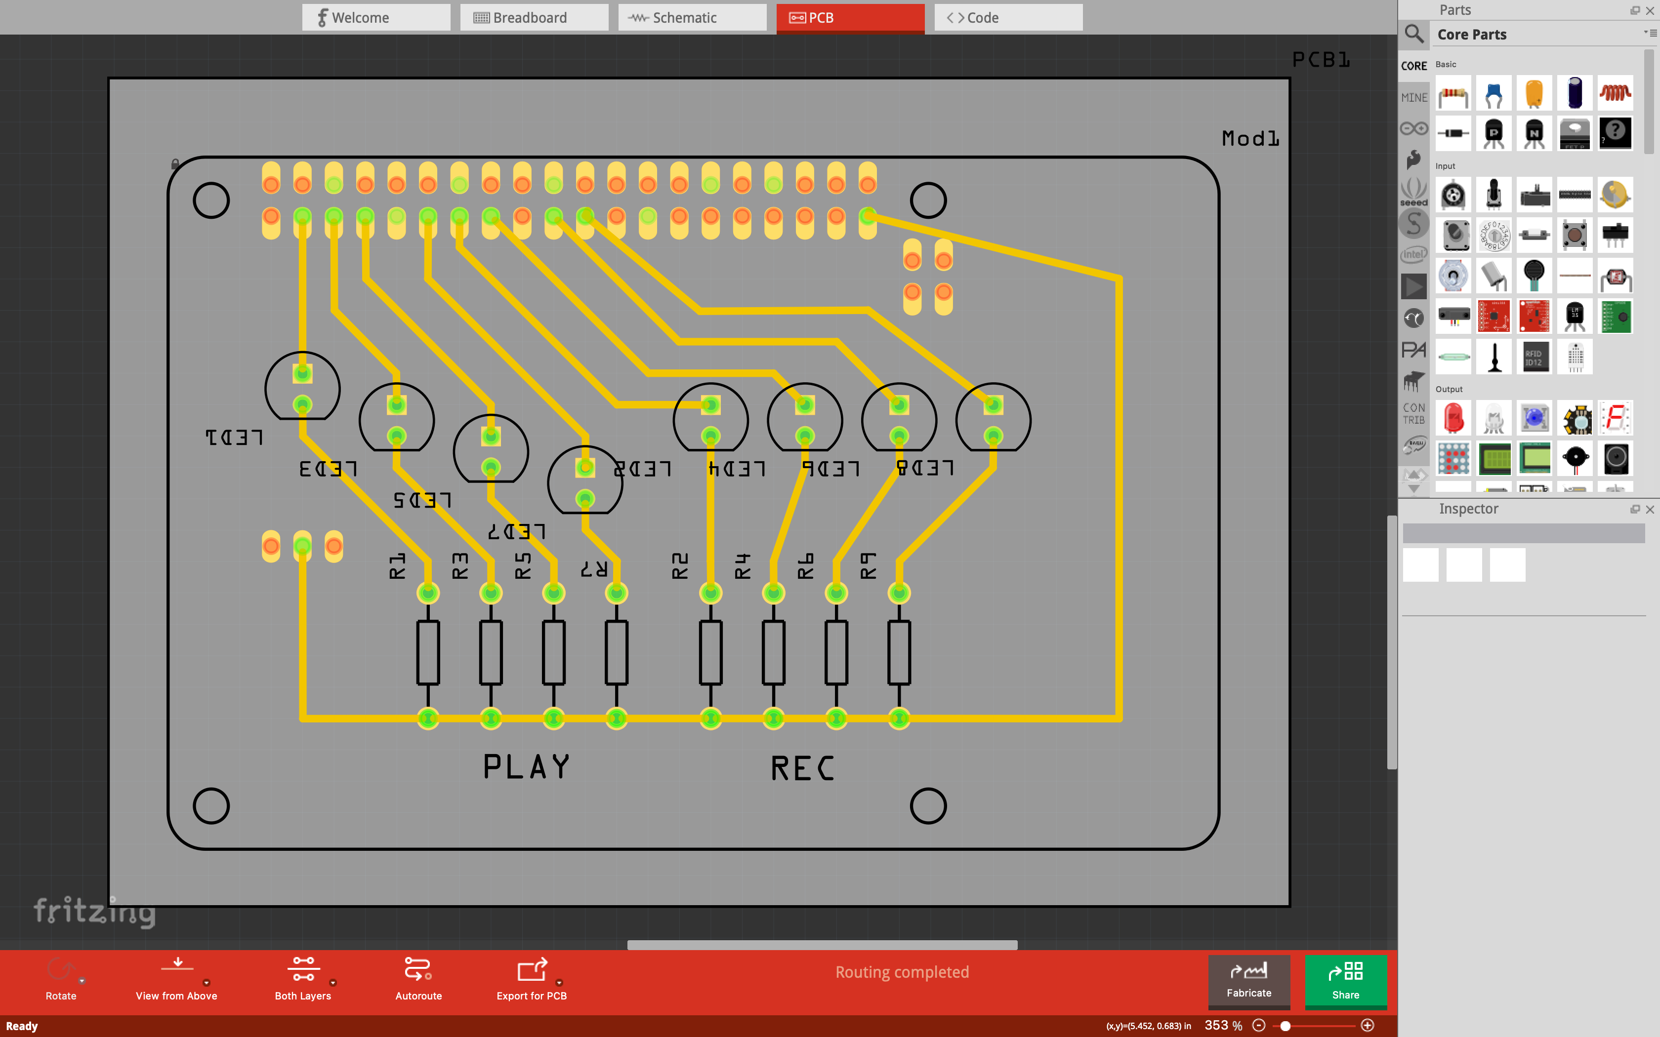The image size is (1660, 1037).
Task: Open the Breadboard tab
Action: coord(534,18)
